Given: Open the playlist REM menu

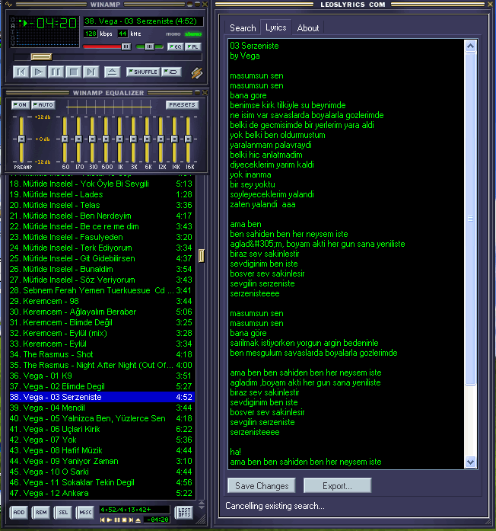Looking at the screenshot, I should [41, 513].
